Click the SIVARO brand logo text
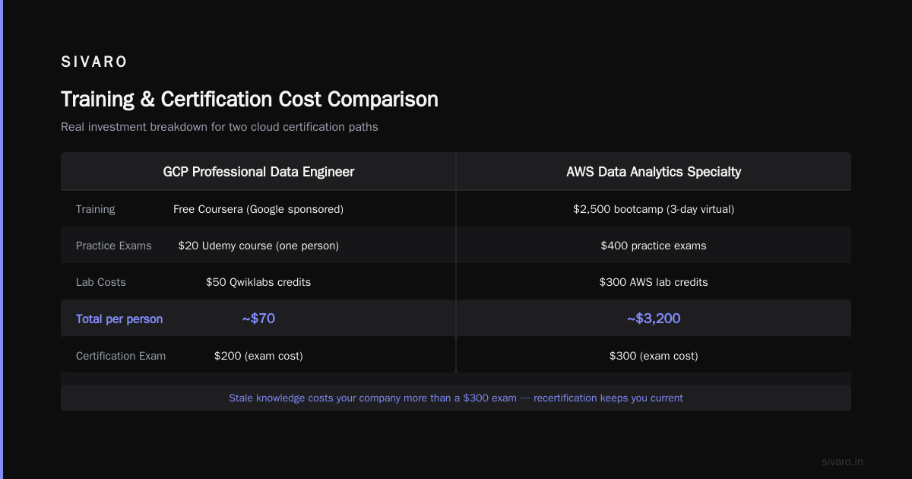 coord(94,62)
